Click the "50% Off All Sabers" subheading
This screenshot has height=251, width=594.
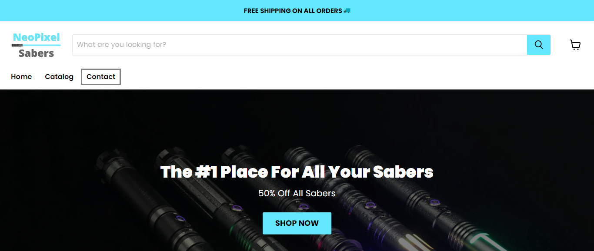297,193
